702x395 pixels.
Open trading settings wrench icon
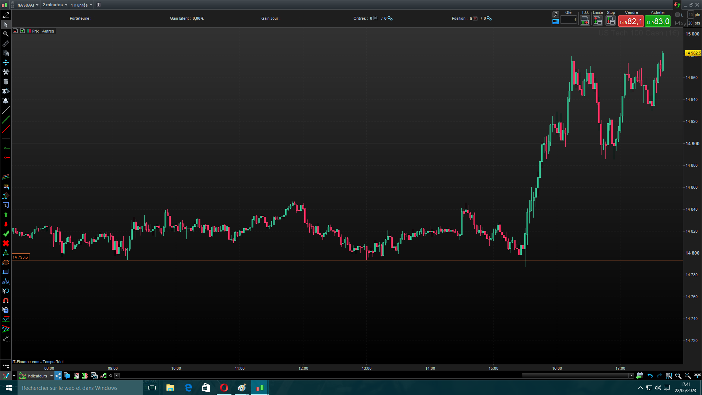pyautogui.click(x=556, y=15)
